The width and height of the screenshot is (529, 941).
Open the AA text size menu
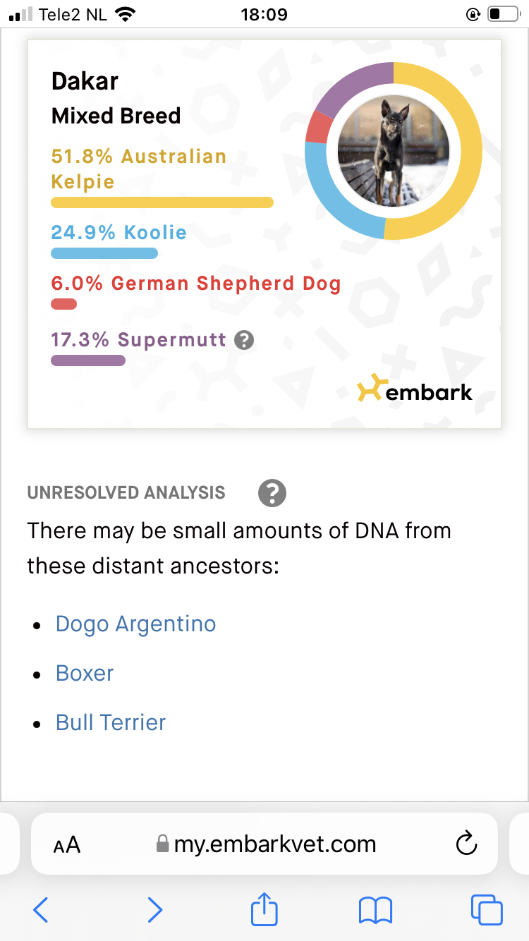(x=67, y=845)
